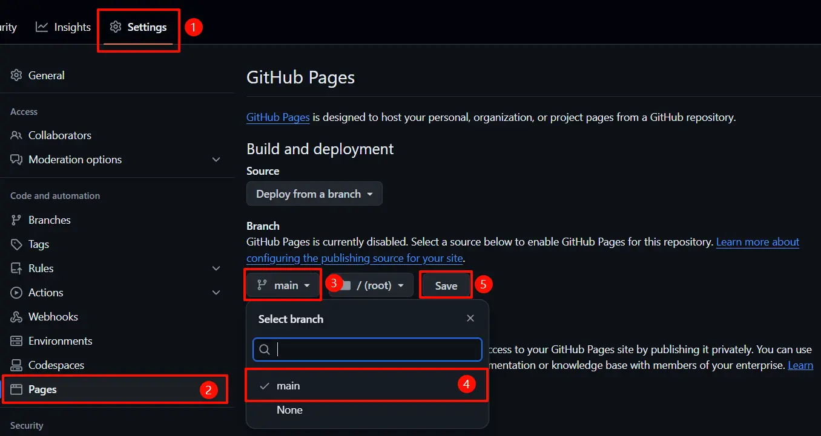Click the Branches git-branch icon in the sidebar
821x436 pixels.
(16, 220)
